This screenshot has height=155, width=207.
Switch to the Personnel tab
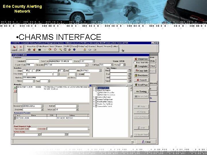[108, 46]
